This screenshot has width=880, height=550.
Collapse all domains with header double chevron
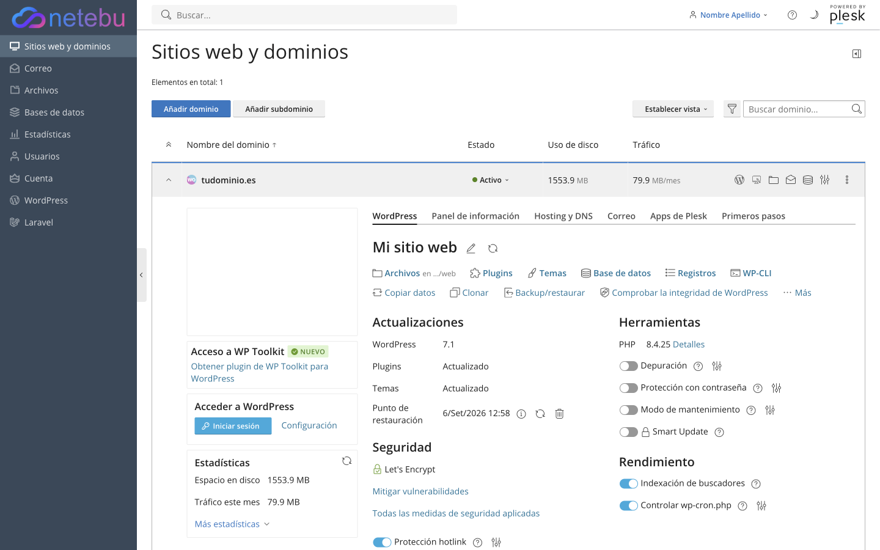[x=169, y=145]
